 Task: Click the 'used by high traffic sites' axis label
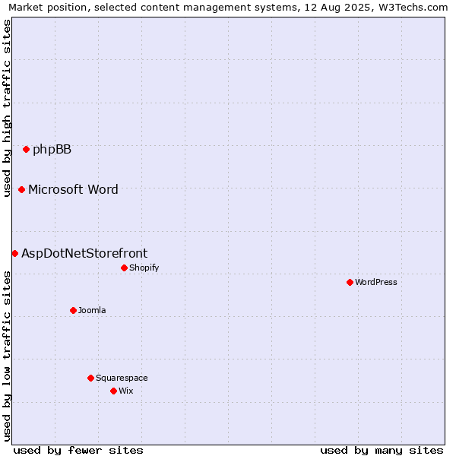pos(6,108)
